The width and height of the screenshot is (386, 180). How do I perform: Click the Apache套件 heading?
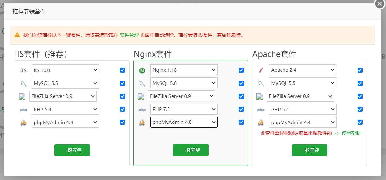pos(274,54)
